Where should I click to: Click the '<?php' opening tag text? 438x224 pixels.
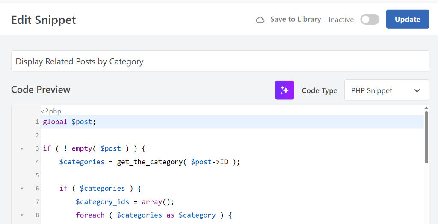coord(51,111)
